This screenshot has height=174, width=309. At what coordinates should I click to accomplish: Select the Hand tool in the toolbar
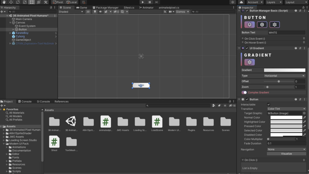click(x=4, y=2)
